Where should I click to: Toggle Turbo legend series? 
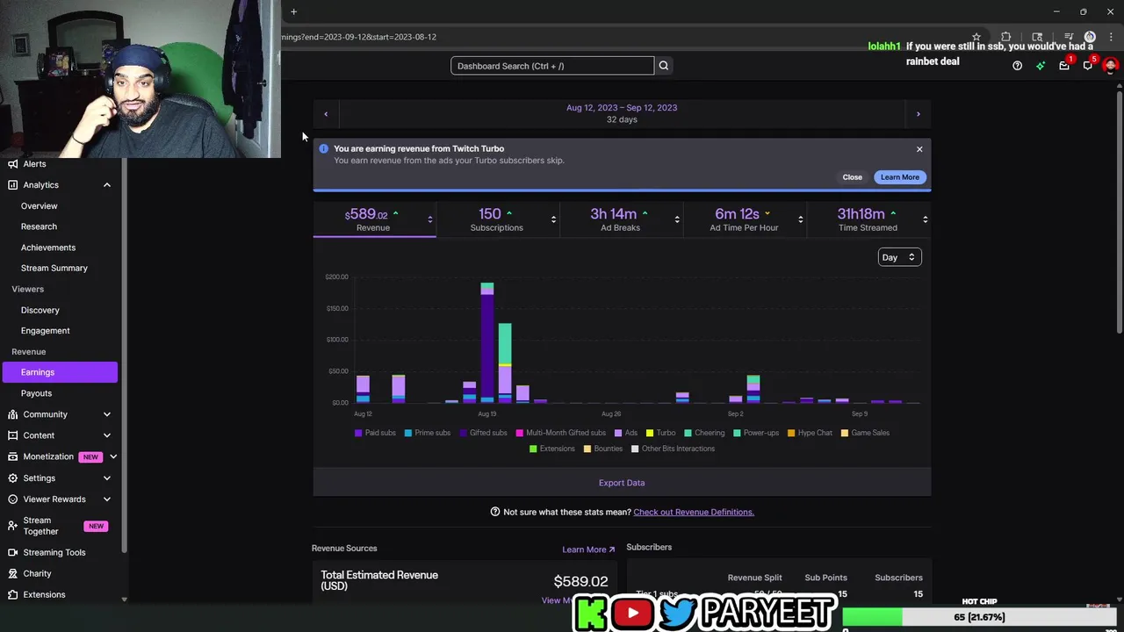click(660, 433)
